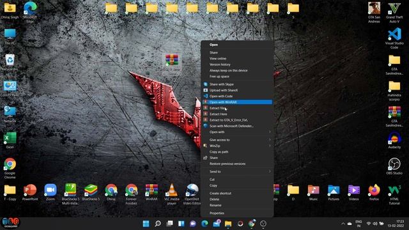Choose Share with Skype

point(237,84)
